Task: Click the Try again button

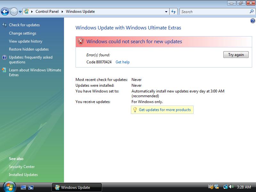Action: click(x=236, y=54)
